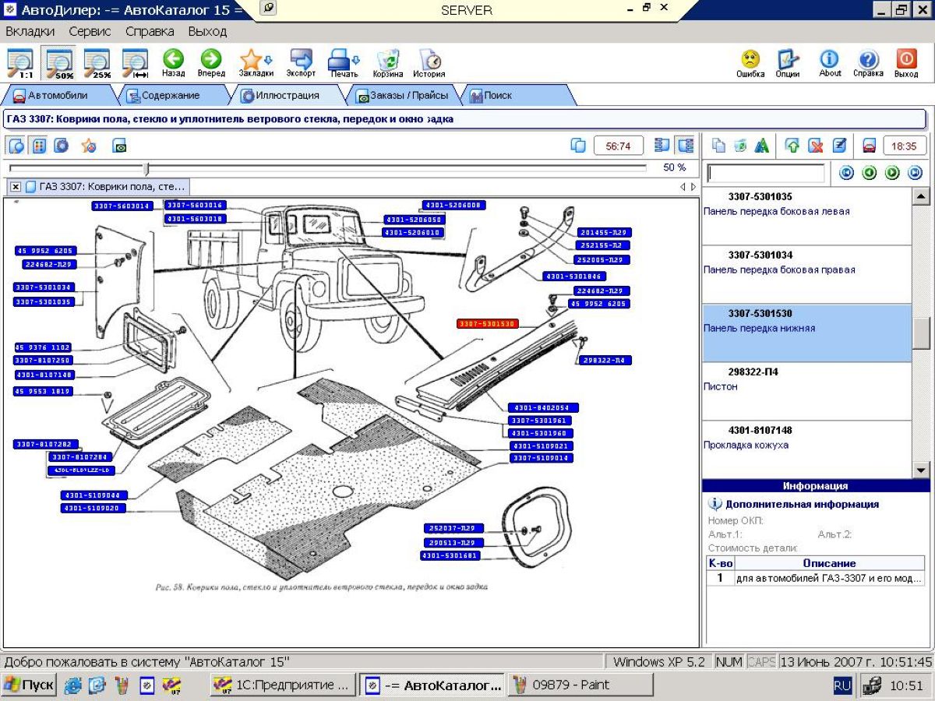Click the 4301-5109021 callout on the diagram
The width and height of the screenshot is (935, 701).
pos(541,446)
